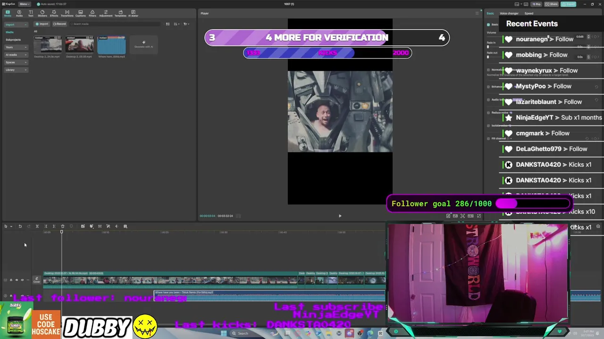The width and height of the screenshot is (604, 339).
Task: Expand the Import sidebar dropdown
Action: pos(16,24)
